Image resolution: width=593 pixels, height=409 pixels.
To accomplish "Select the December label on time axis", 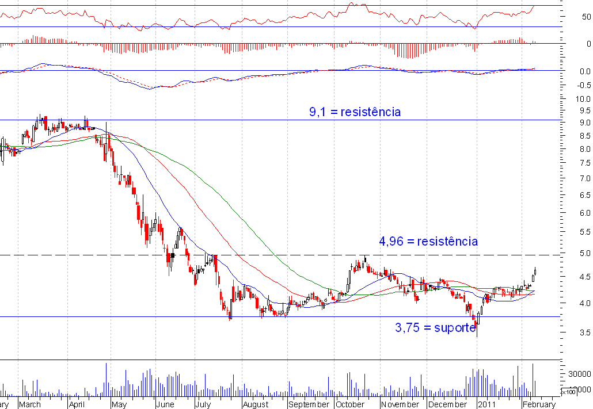I will coord(447,404).
